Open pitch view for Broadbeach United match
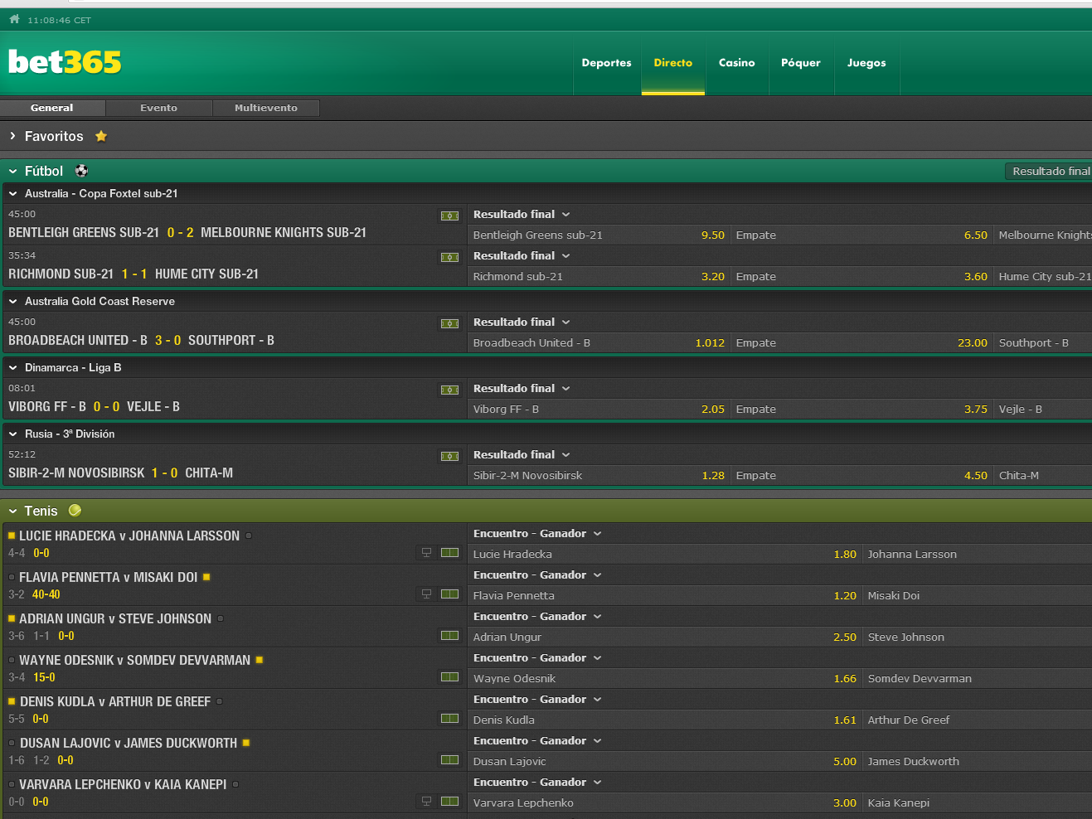This screenshot has height=819, width=1092. point(449,323)
